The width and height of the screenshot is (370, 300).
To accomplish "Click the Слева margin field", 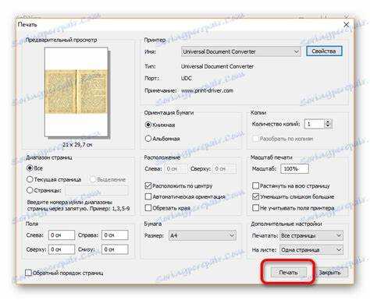I will click(x=62, y=235).
